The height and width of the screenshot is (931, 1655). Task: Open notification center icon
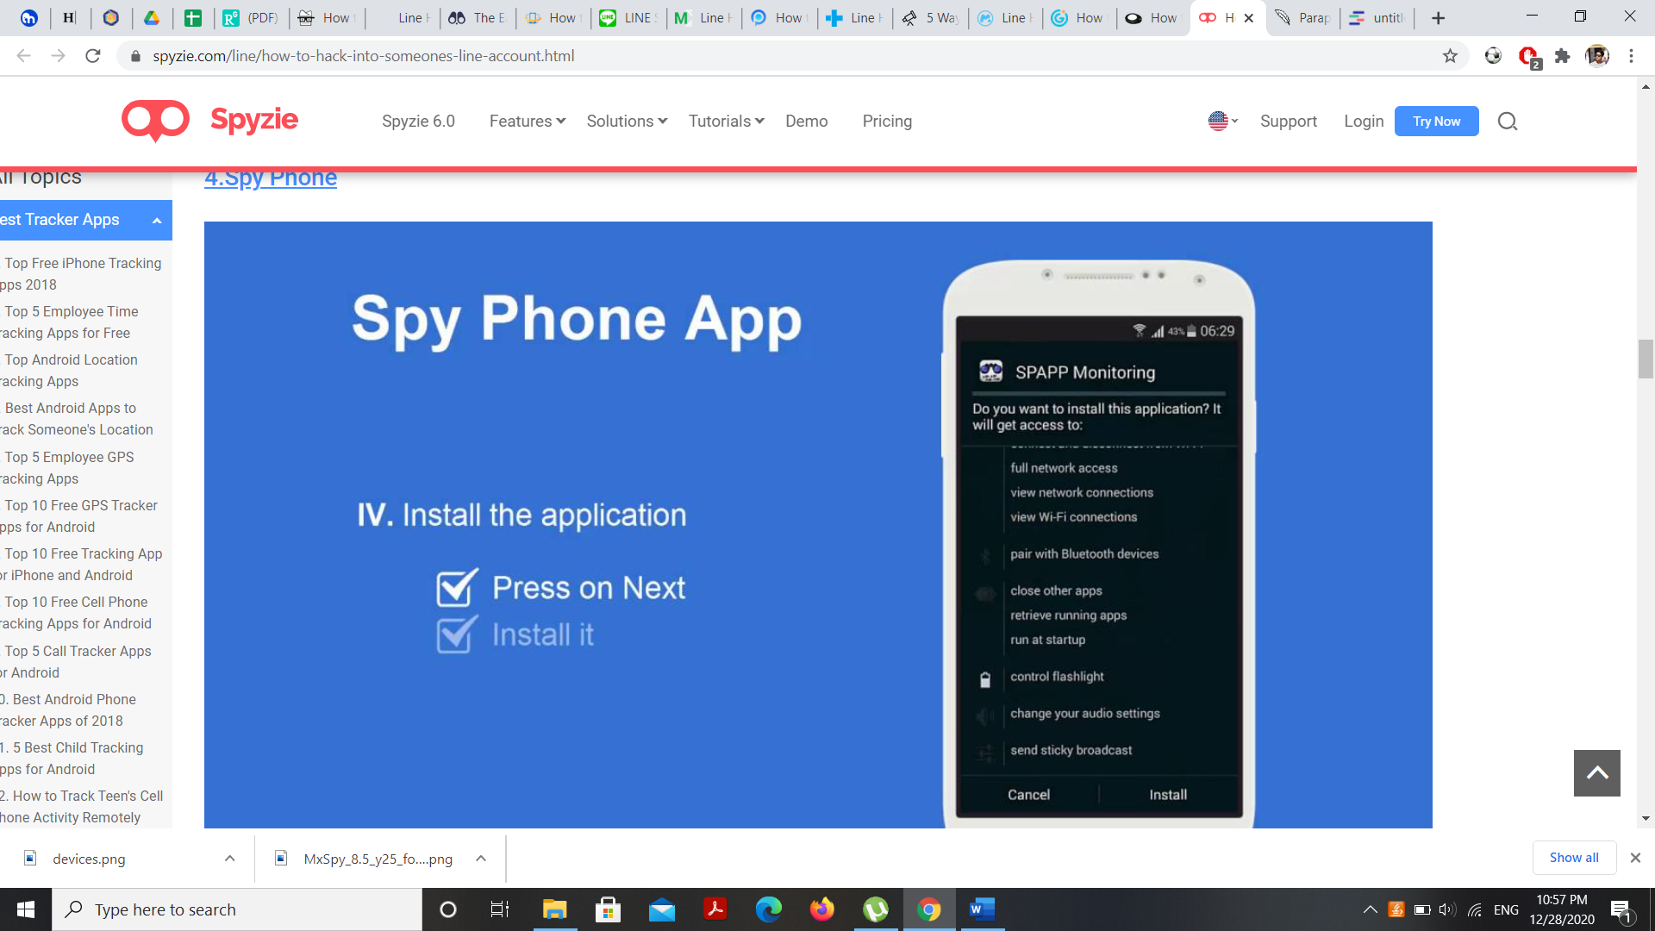click(1621, 909)
